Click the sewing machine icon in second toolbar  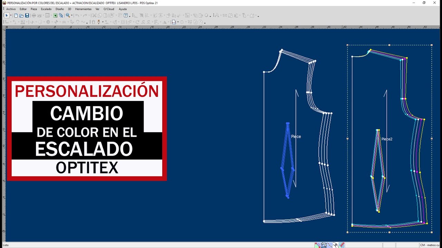coord(22,22)
